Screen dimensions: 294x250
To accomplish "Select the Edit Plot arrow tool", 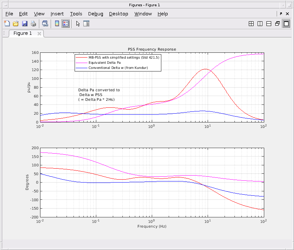I will 78,24.
